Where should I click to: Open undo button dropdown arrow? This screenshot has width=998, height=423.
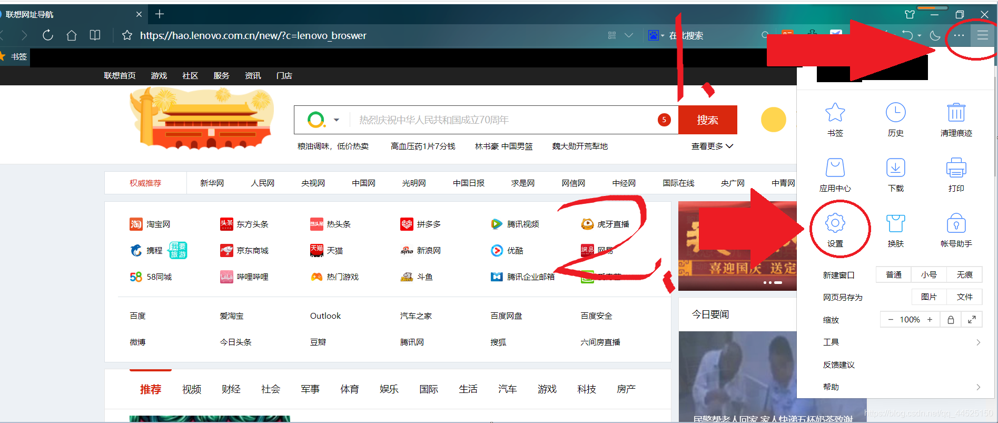pos(920,35)
